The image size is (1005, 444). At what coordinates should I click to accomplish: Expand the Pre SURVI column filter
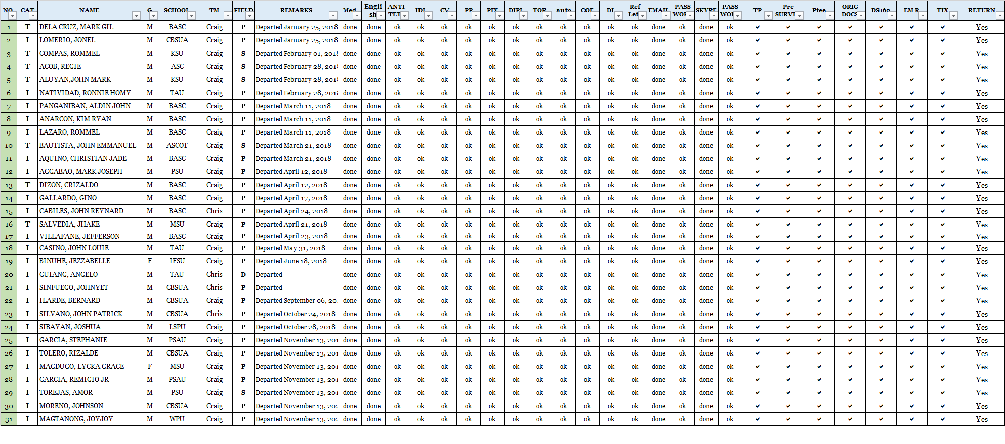(x=799, y=16)
